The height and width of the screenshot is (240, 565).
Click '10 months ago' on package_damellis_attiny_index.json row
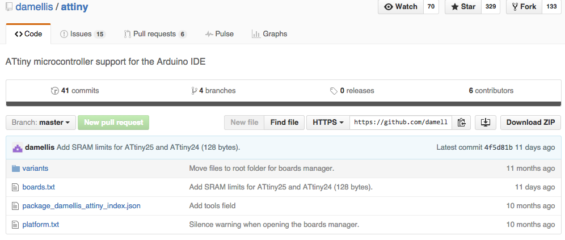[530, 206]
